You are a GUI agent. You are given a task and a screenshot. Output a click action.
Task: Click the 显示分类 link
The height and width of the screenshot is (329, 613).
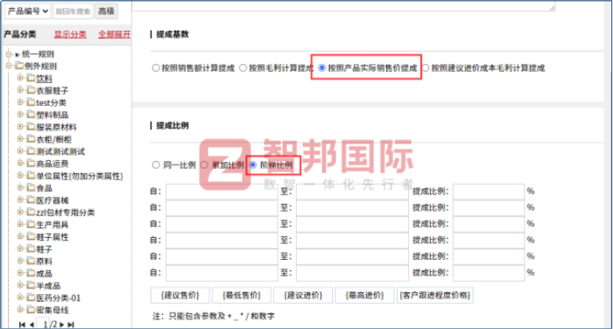tap(70, 34)
